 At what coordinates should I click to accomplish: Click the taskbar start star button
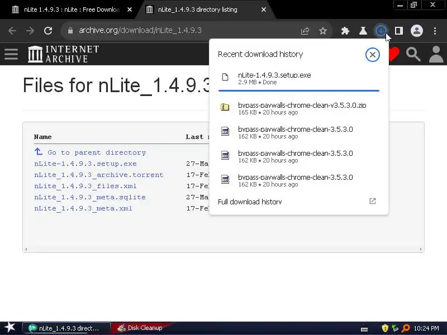click(9, 327)
